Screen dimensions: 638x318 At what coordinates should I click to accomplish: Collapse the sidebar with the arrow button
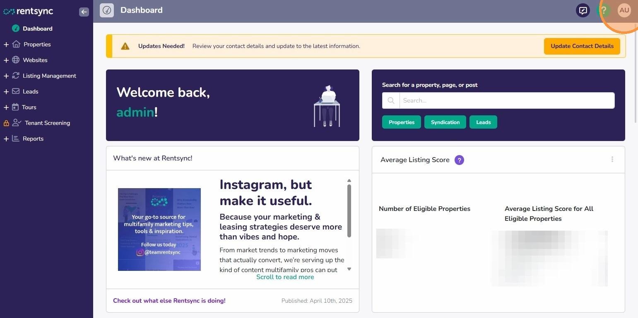click(84, 12)
